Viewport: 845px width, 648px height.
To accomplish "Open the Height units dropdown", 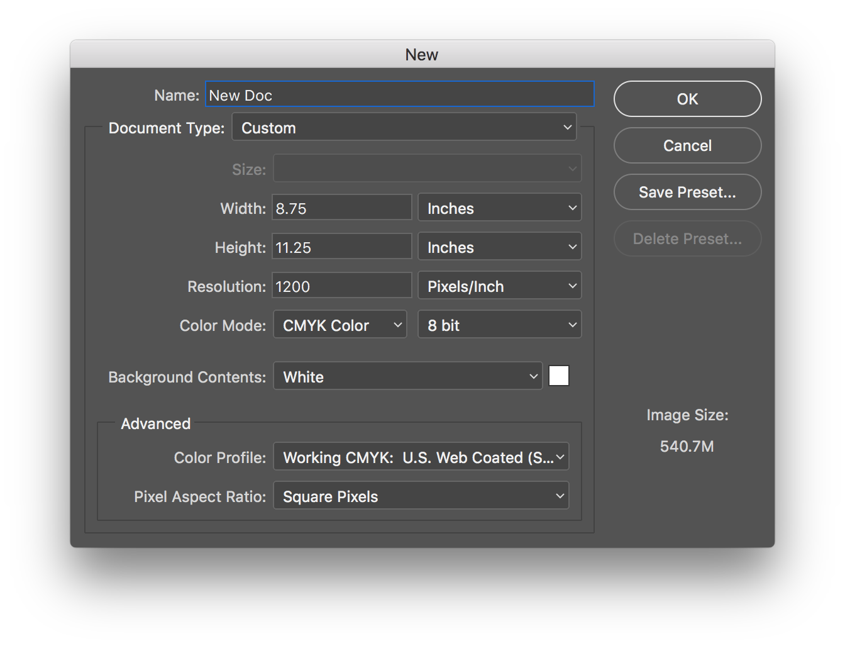I will pyautogui.click(x=500, y=247).
